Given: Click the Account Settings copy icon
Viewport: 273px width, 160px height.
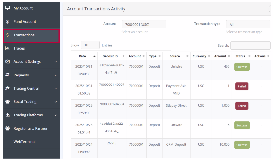Looking at the screenshot, I should point(7,61).
